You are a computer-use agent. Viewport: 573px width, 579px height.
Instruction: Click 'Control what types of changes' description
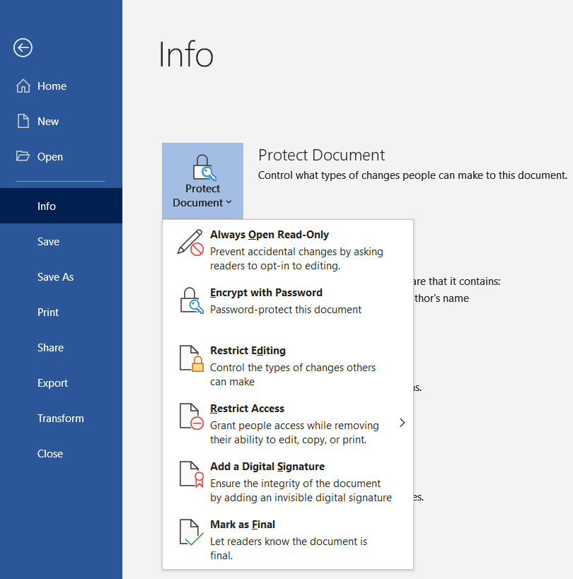412,175
